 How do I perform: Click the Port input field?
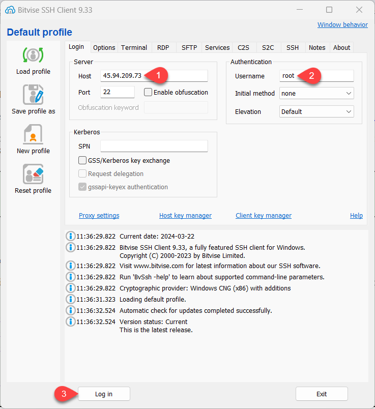tap(118, 92)
